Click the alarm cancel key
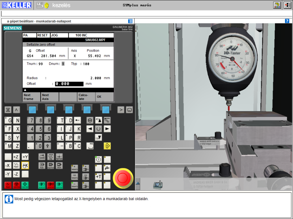This screenshot has height=219, width=293. [90, 120]
